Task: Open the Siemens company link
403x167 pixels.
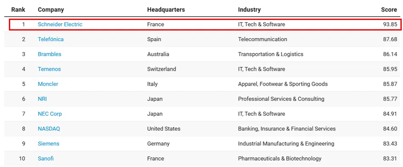Action: pyautogui.click(x=48, y=143)
